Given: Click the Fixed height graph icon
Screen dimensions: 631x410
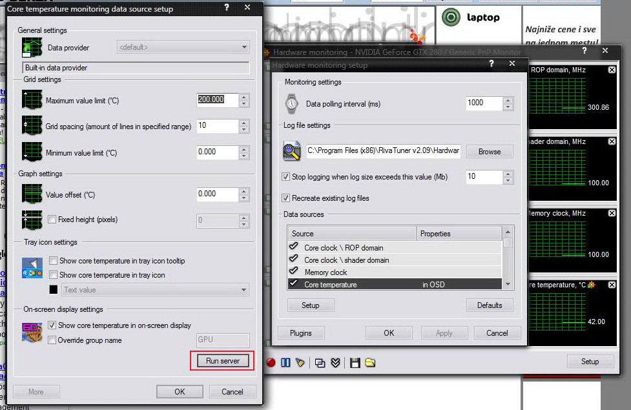Looking at the screenshot, I should (32, 220).
